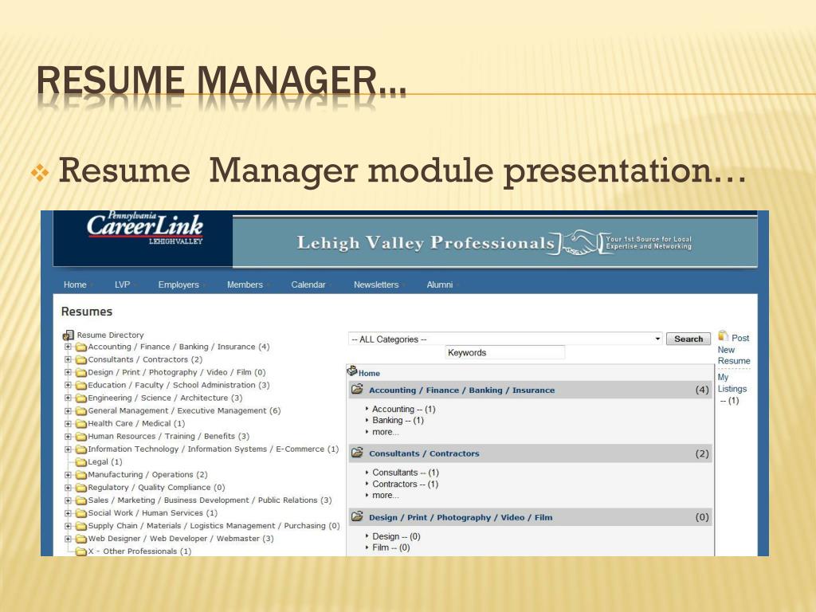This screenshot has width=816, height=612.
Task: Open the Alumni menu
Action: coord(440,284)
